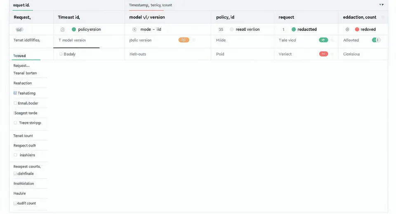Sort by 'eddaction, count' column header
The height and width of the screenshot is (214, 396).
(359, 17)
